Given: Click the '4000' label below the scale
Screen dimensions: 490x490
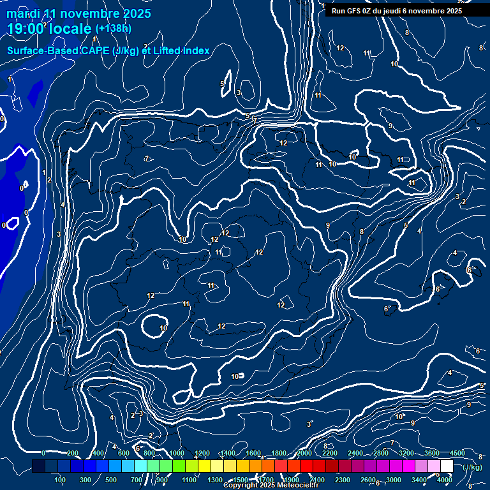Looking at the screenshot, I should 444,480.
